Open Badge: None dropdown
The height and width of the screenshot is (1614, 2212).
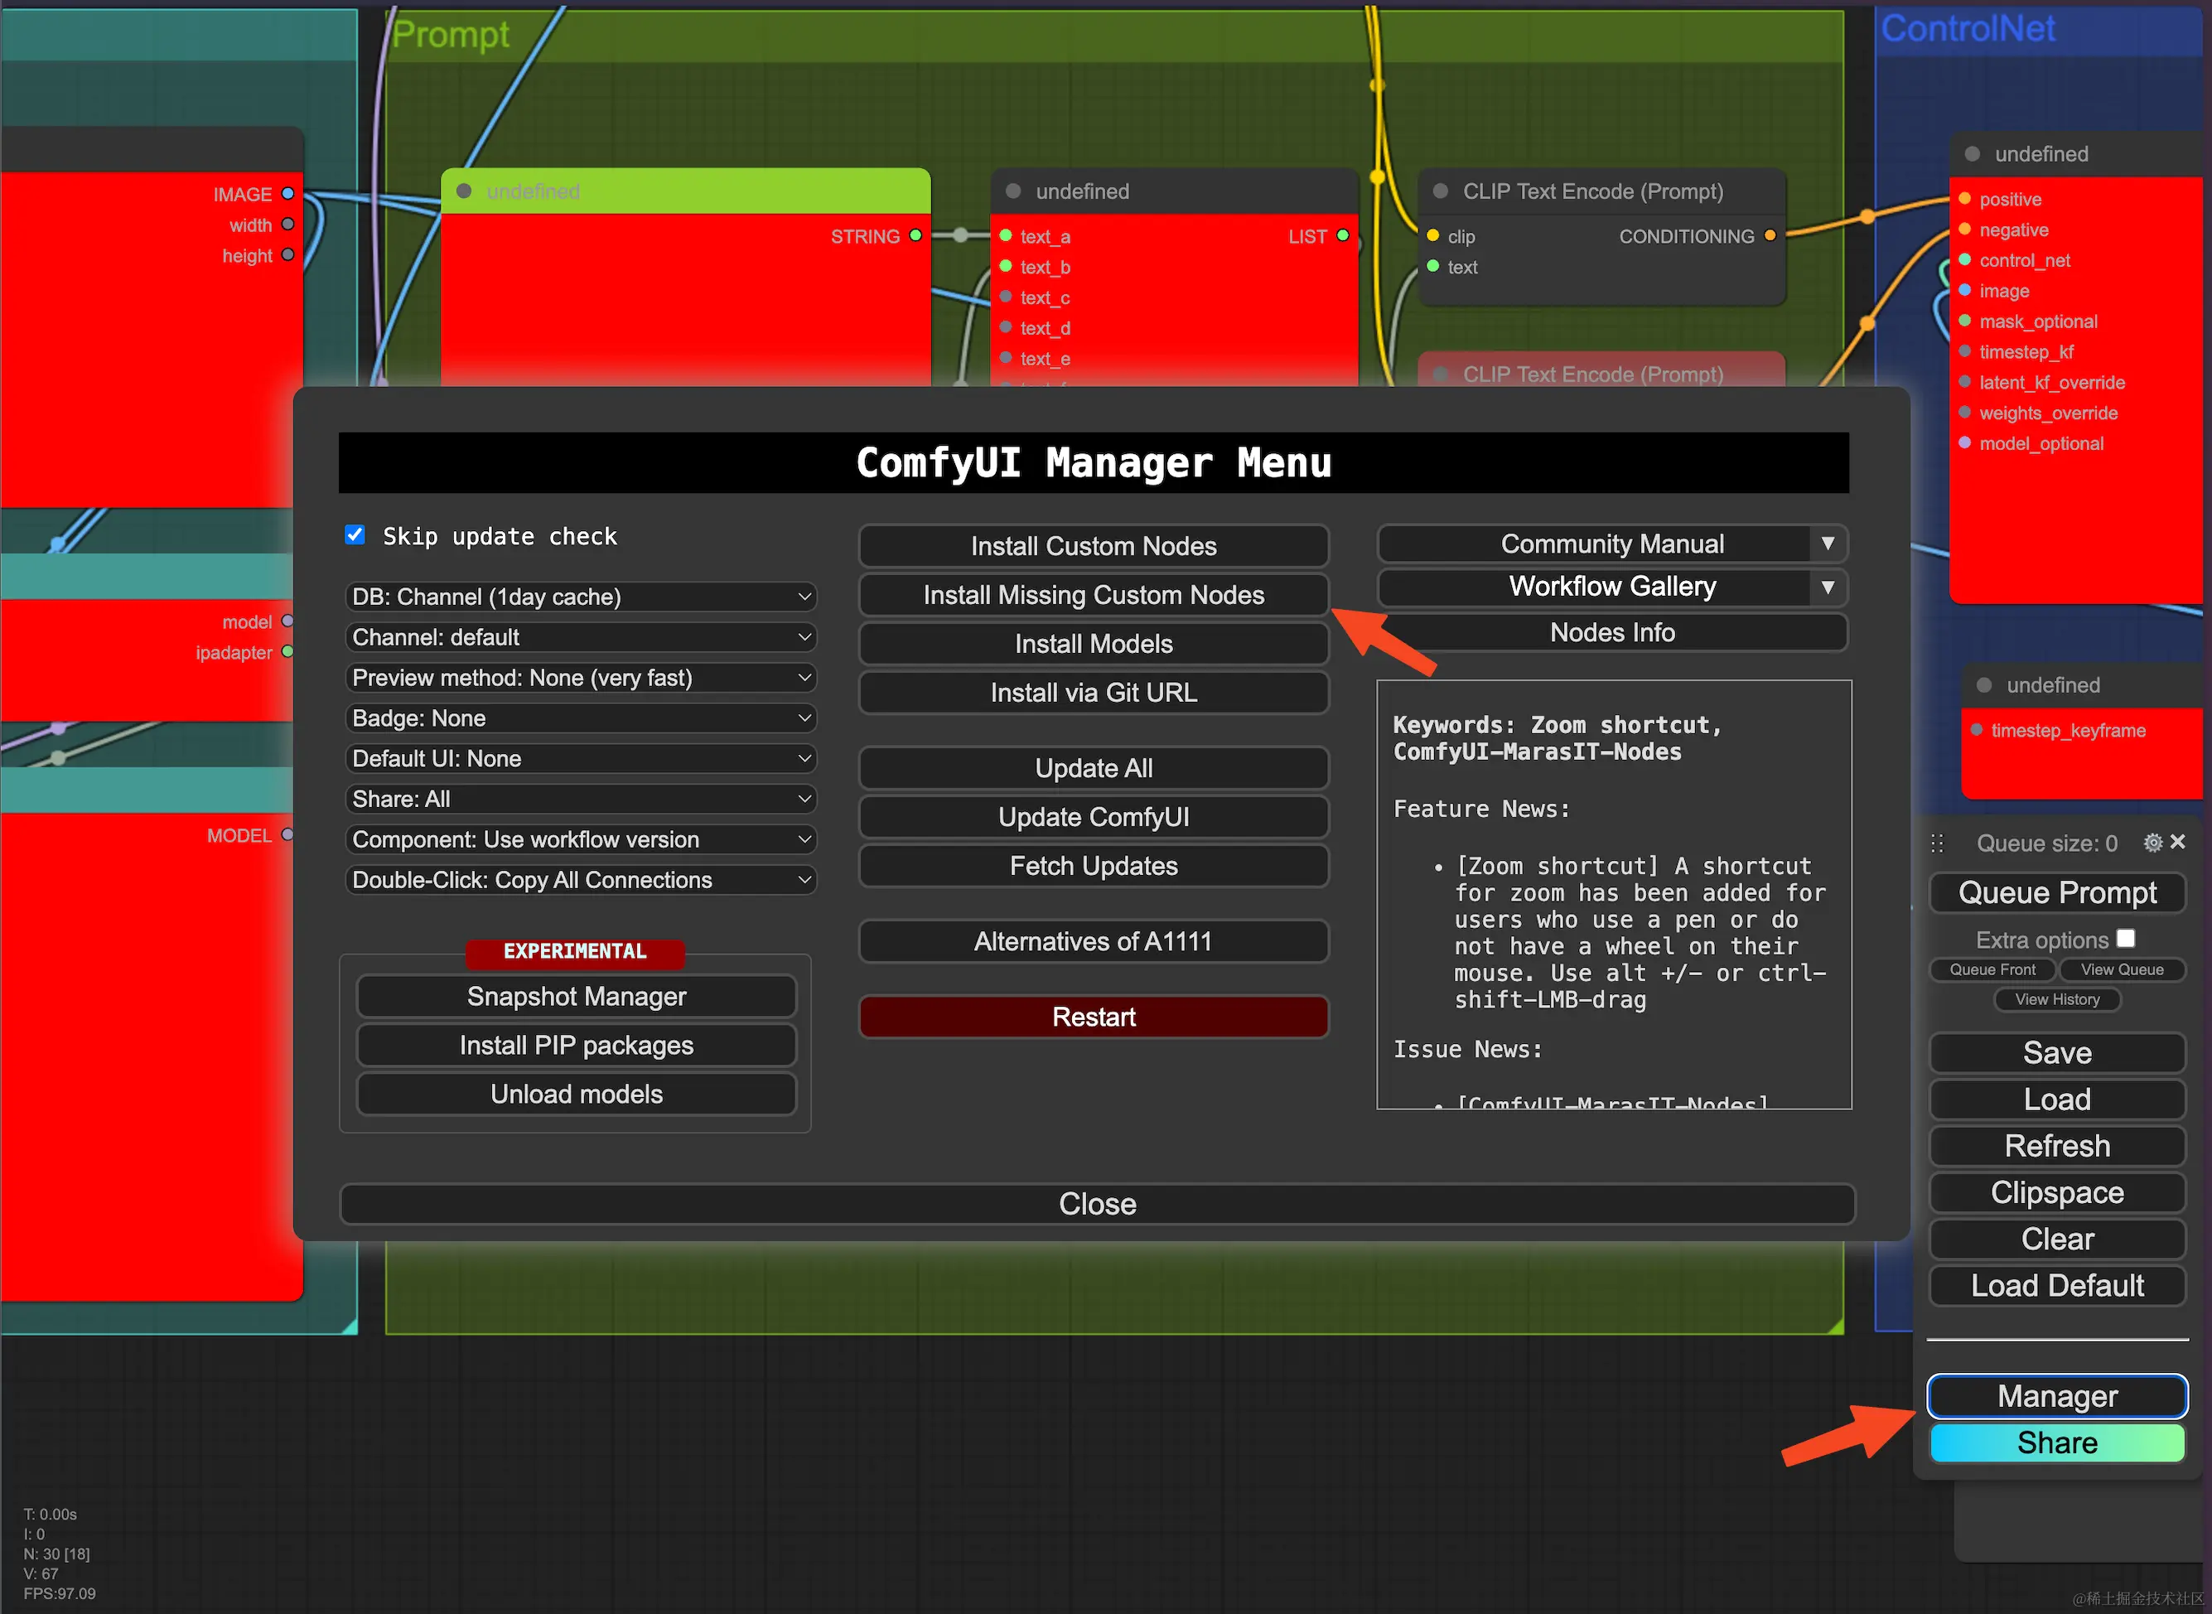tap(582, 718)
